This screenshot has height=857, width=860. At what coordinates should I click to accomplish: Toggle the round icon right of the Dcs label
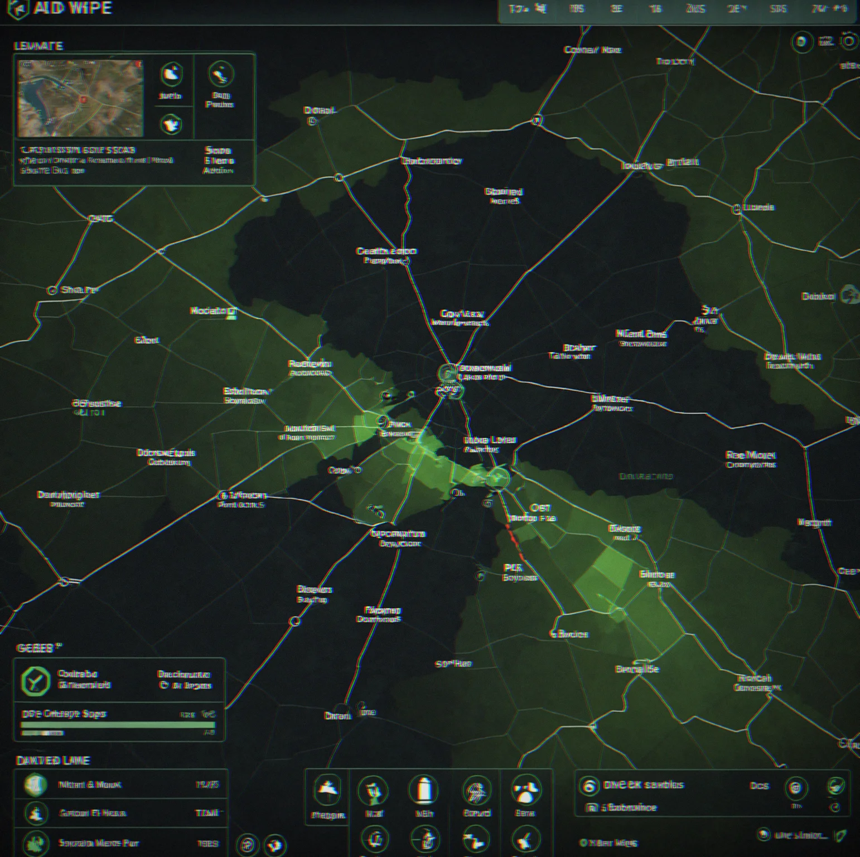(796, 787)
